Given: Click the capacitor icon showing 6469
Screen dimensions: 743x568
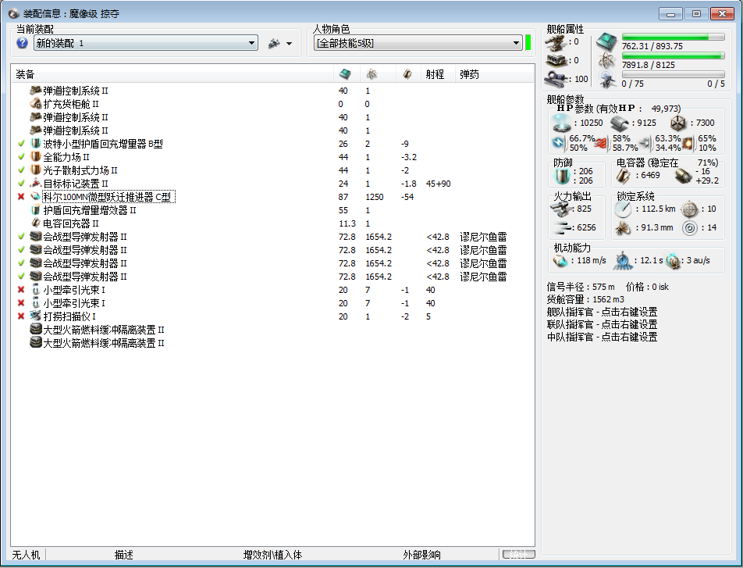Looking at the screenshot, I should (x=623, y=176).
